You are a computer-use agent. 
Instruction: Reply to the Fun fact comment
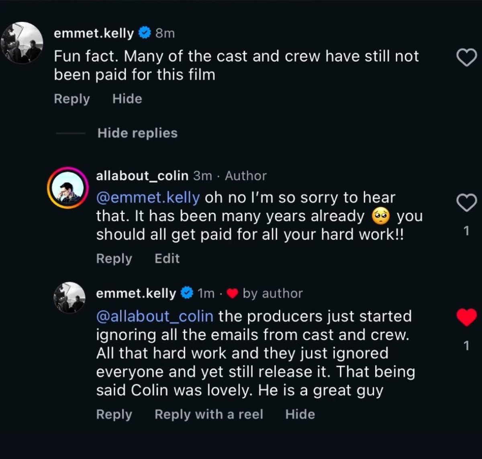[72, 99]
